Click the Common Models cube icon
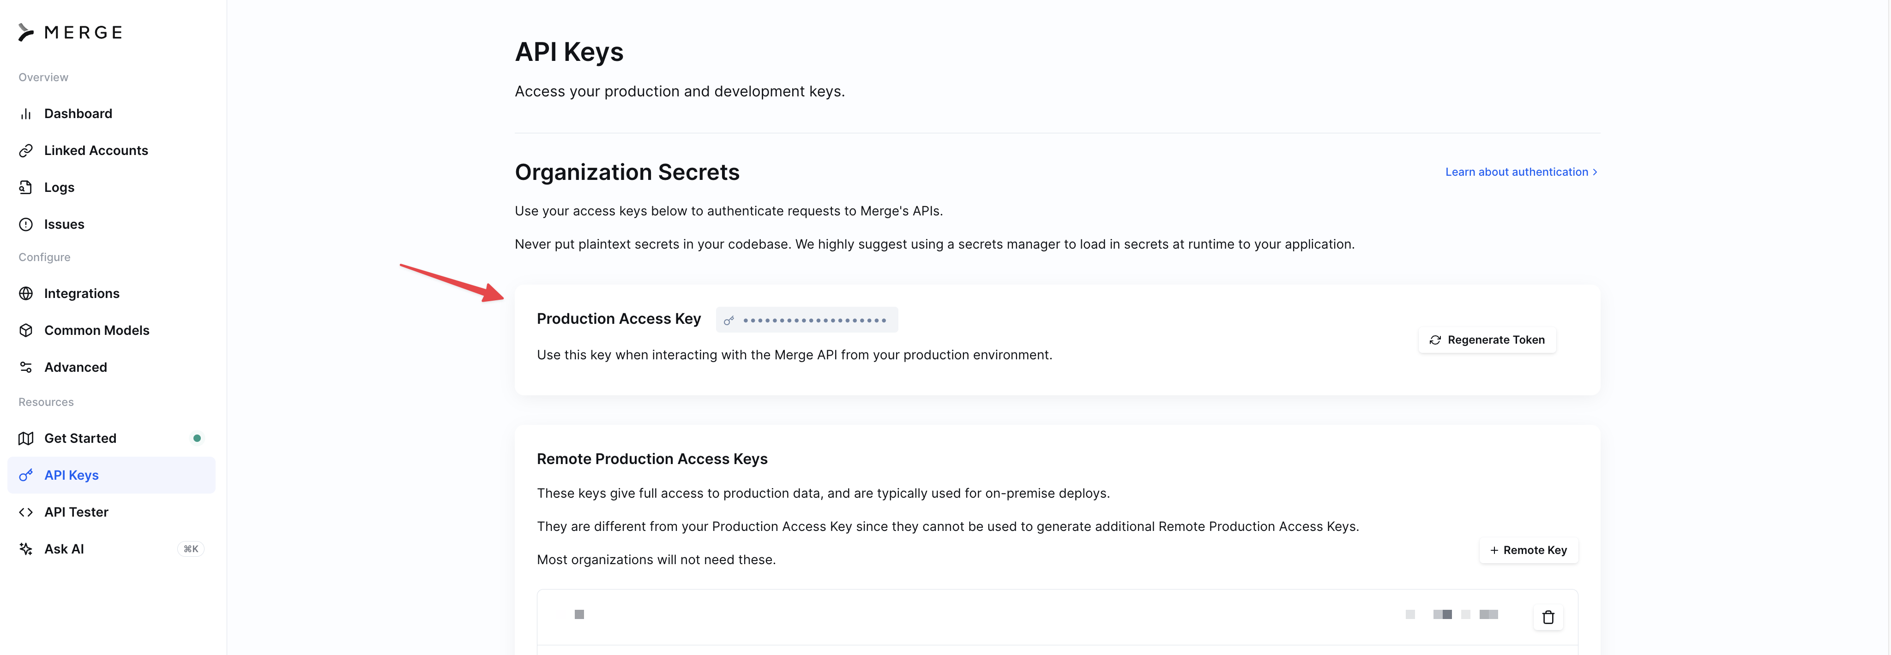Screen dimensions: 1891x655 coord(26,330)
